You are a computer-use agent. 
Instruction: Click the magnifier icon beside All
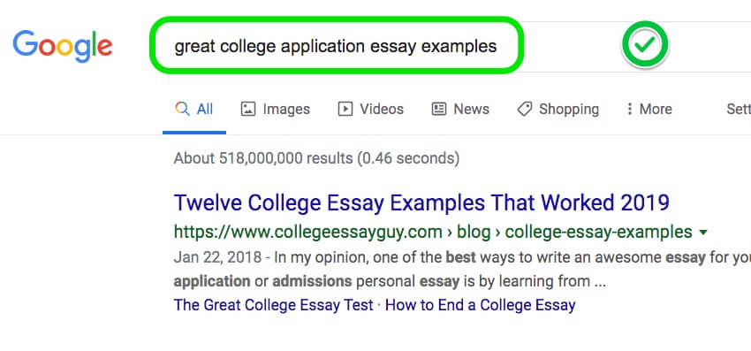point(183,109)
